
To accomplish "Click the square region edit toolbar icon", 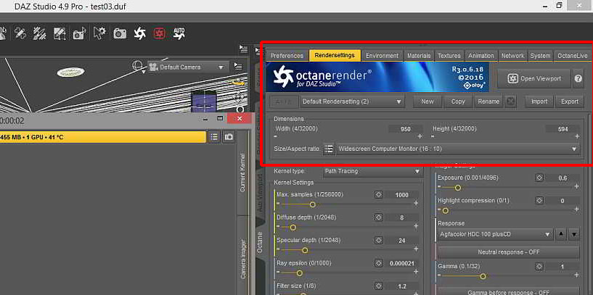I will [x=60, y=33].
